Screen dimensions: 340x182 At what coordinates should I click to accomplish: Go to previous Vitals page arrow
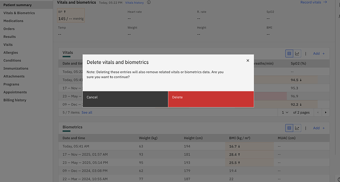pyautogui.click(x=318, y=113)
